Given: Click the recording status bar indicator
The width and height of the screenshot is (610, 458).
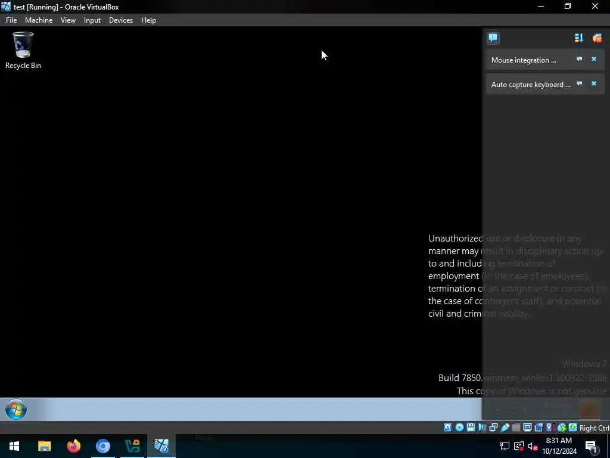Looking at the screenshot, I should tap(539, 428).
